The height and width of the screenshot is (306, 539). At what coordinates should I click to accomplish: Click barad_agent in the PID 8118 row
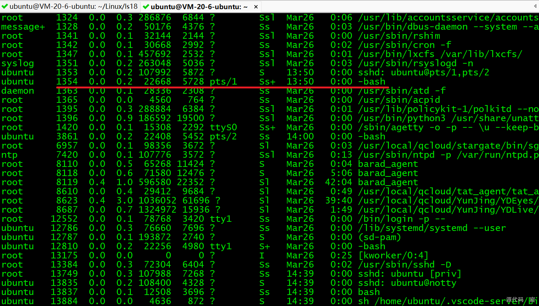tap(388, 173)
